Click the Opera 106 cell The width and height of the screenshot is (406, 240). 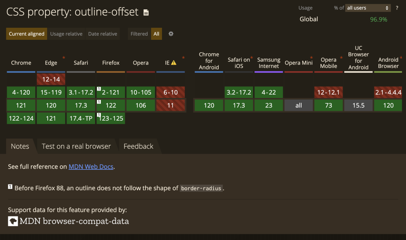pos(141,105)
